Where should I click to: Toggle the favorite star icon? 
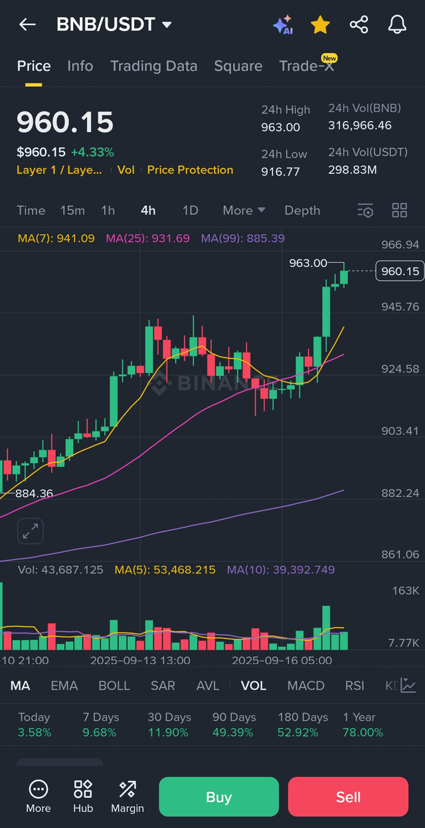tap(320, 25)
